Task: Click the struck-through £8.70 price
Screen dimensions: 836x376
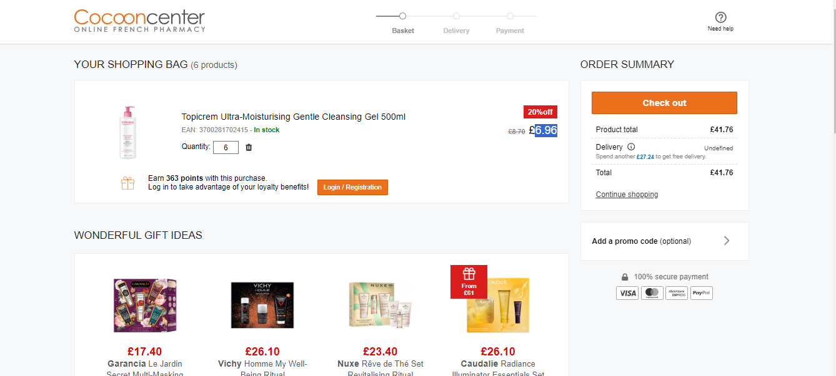Action: point(516,132)
